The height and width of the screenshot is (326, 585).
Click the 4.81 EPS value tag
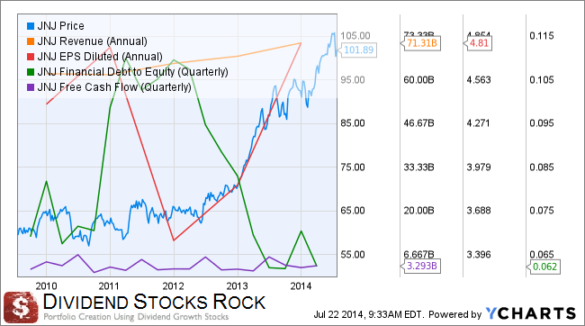478,43
